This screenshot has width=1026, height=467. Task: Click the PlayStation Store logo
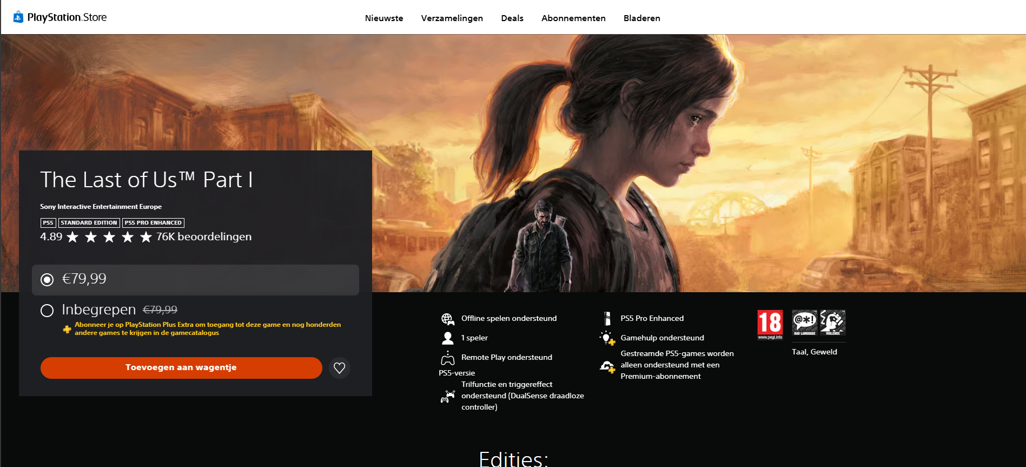coord(60,17)
